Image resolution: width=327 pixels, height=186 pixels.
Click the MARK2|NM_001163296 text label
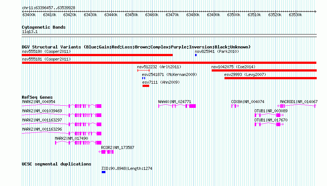[x=42, y=129]
